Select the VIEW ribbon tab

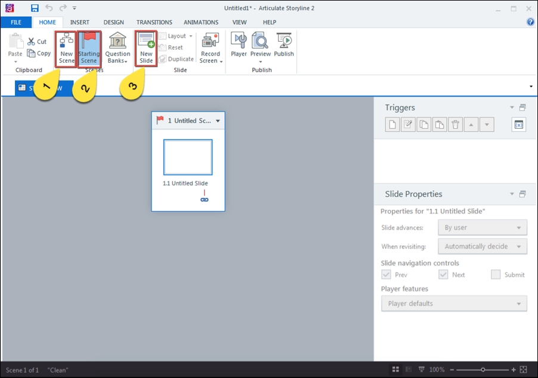click(240, 22)
